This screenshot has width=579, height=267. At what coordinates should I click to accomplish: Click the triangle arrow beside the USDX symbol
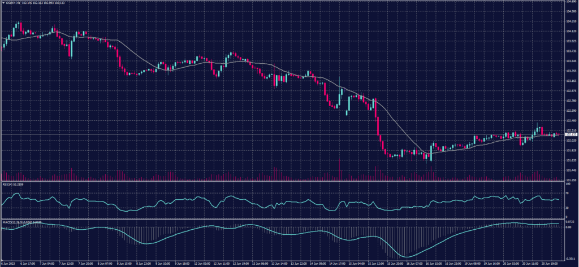click(x=3, y=2)
